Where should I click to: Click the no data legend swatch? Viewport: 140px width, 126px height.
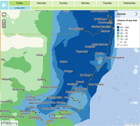118,45
